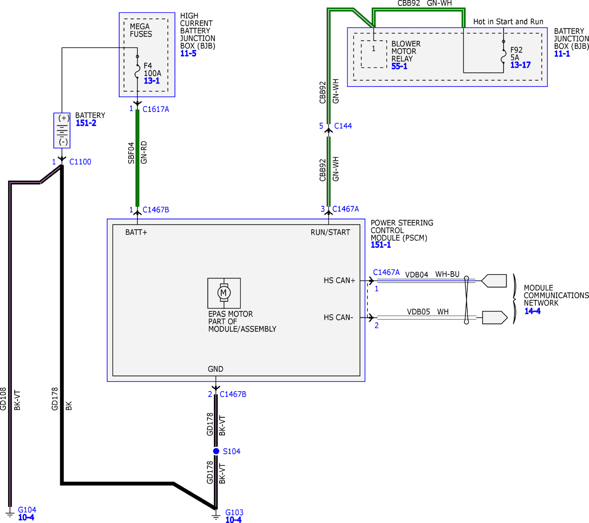Click the EPAS motor M symbol
Image resolution: width=589 pixels, height=523 pixels.
[224, 293]
